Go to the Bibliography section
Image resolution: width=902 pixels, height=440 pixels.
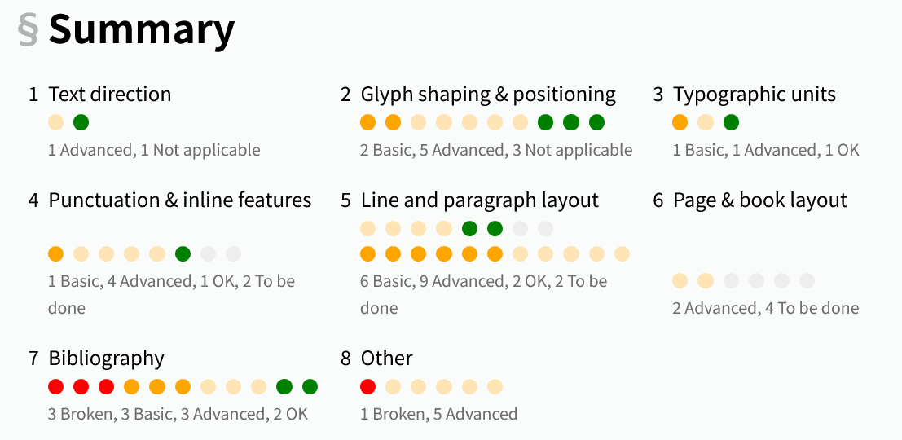click(x=107, y=359)
